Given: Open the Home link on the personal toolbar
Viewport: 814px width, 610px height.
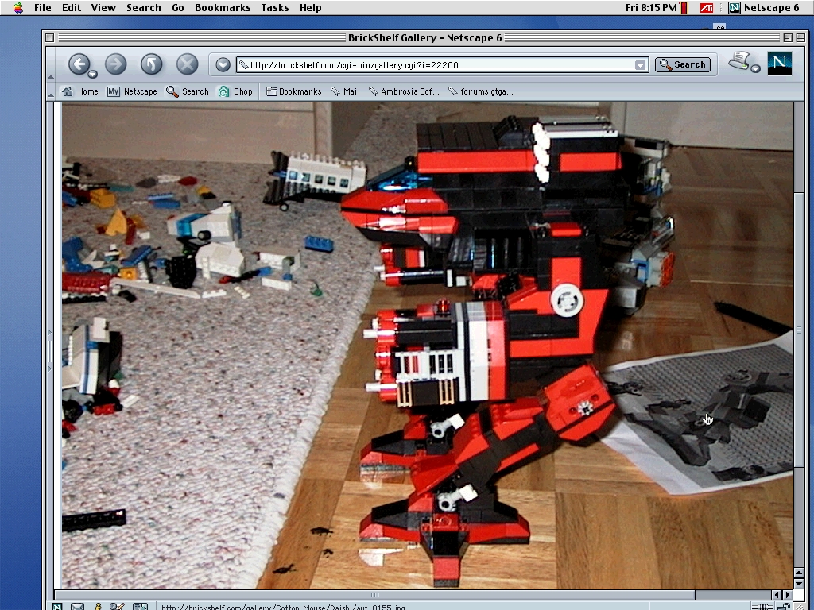Looking at the screenshot, I should pyautogui.click(x=80, y=91).
